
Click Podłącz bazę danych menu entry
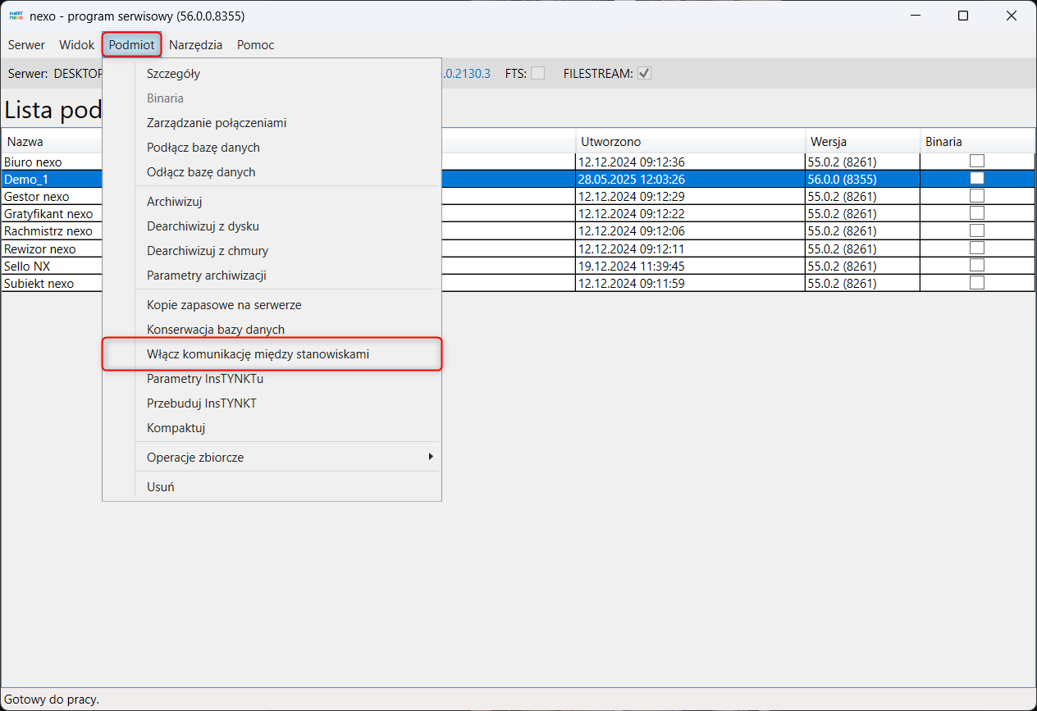click(x=203, y=148)
